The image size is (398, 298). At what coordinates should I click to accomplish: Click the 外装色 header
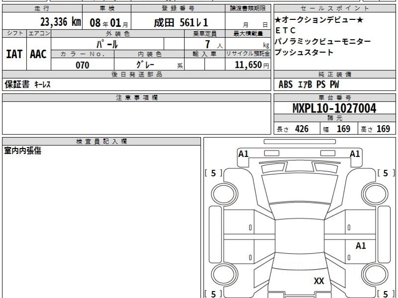pyautogui.click(x=118, y=33)
